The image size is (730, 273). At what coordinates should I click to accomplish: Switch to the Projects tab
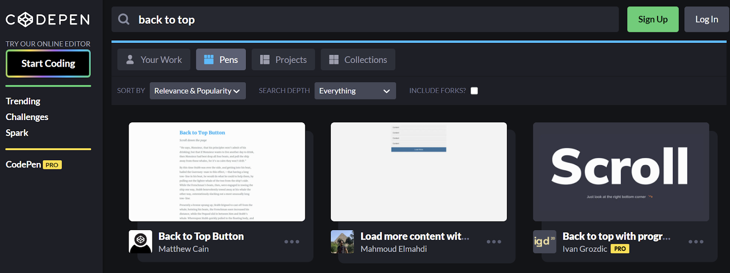(x=283, y=60)
